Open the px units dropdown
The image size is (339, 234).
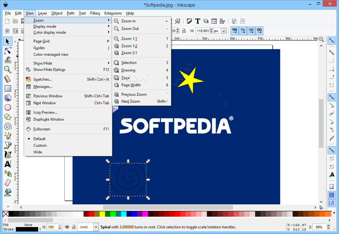click(224, 31)
